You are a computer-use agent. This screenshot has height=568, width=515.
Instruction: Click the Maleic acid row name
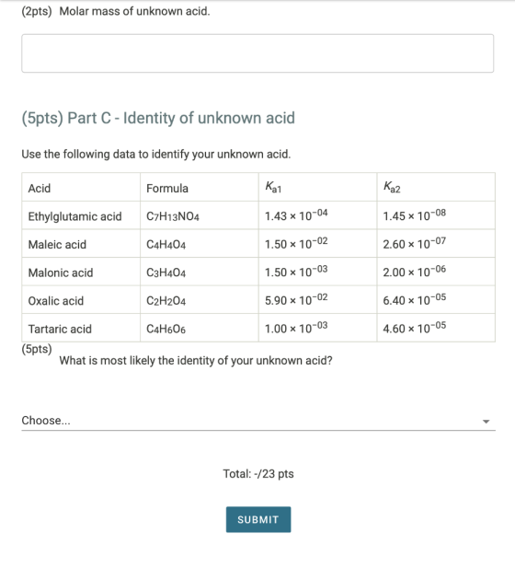point(57,245)
